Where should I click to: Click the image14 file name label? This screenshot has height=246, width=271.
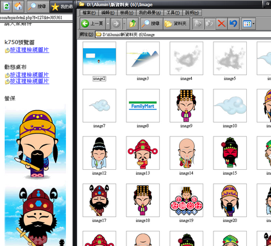186,173
